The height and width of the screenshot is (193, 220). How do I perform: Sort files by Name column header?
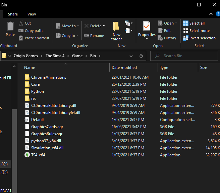(x=30, y=68)
